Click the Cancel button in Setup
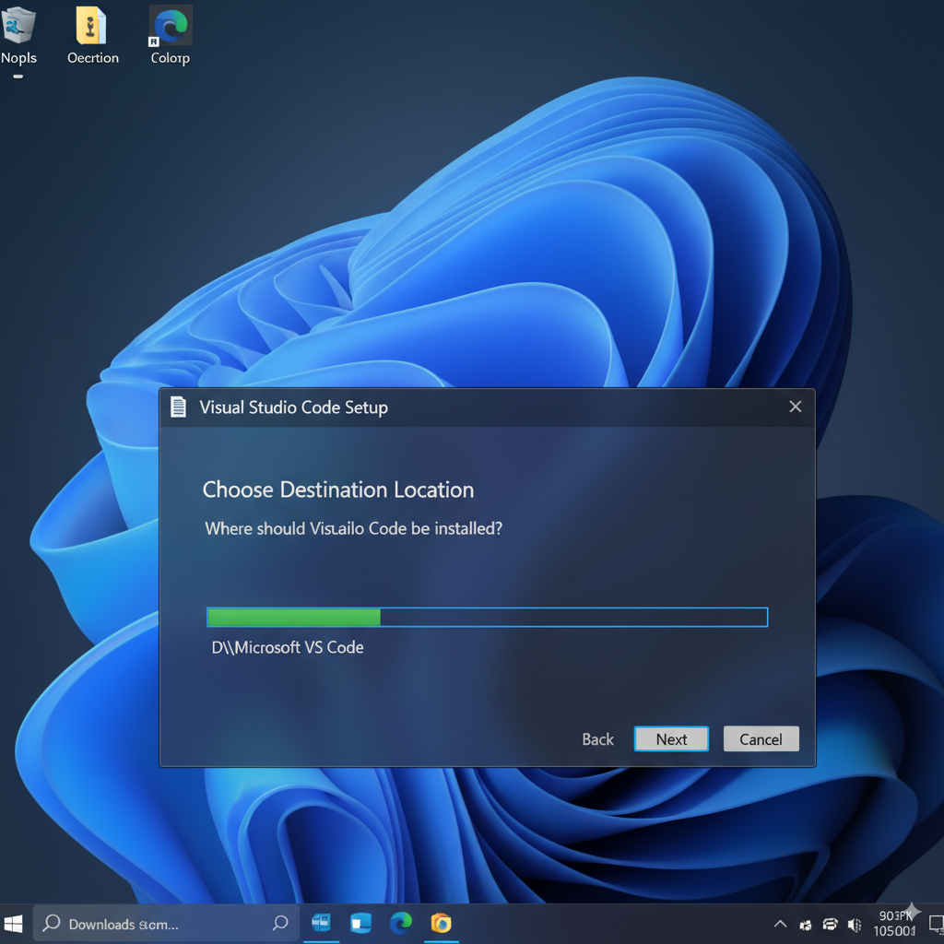The width and height of the screenshot is (944, 944). pos(761,738)
